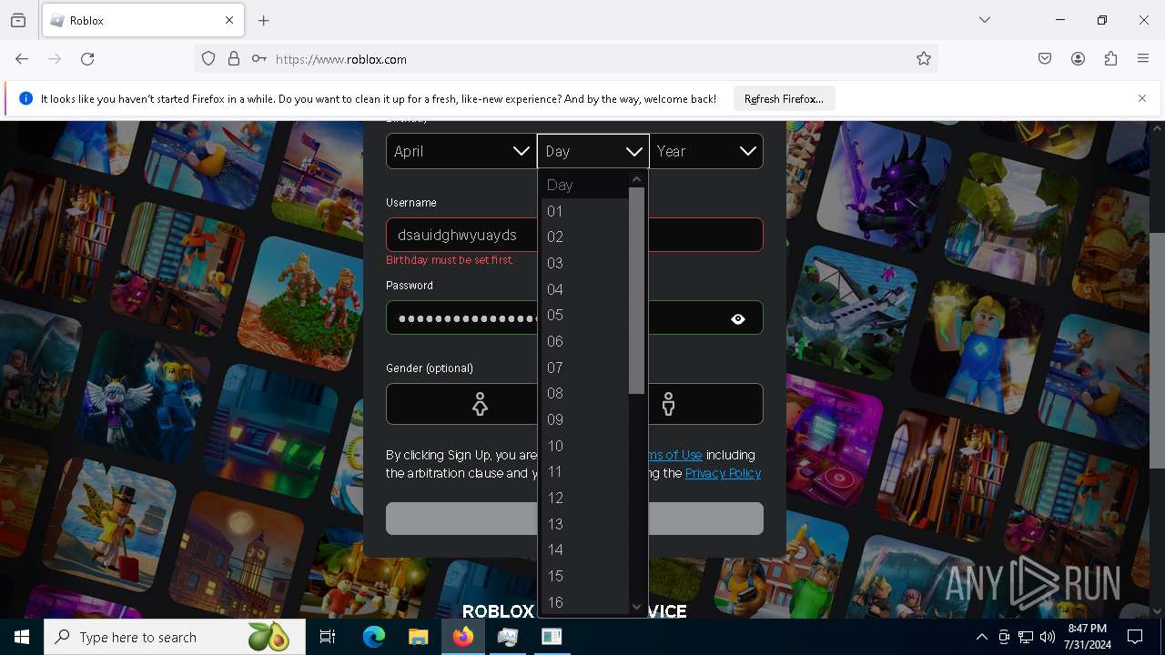
Task: Collapse the Day dropdown
Action: (593, 151)
